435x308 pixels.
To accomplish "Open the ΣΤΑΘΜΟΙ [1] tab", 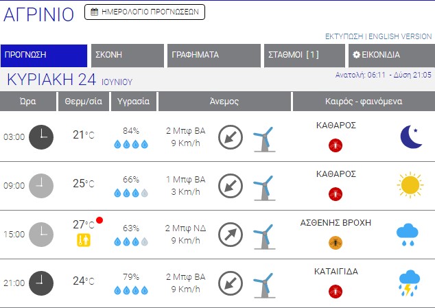I will coord(303,56).
